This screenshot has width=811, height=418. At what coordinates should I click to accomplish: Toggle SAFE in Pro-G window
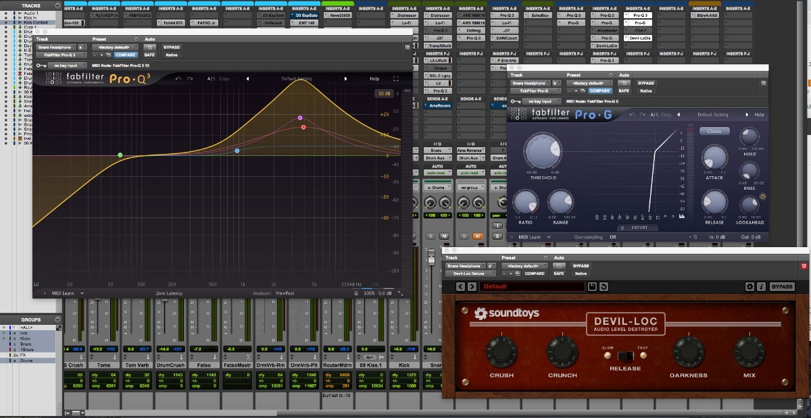point(624,90)
